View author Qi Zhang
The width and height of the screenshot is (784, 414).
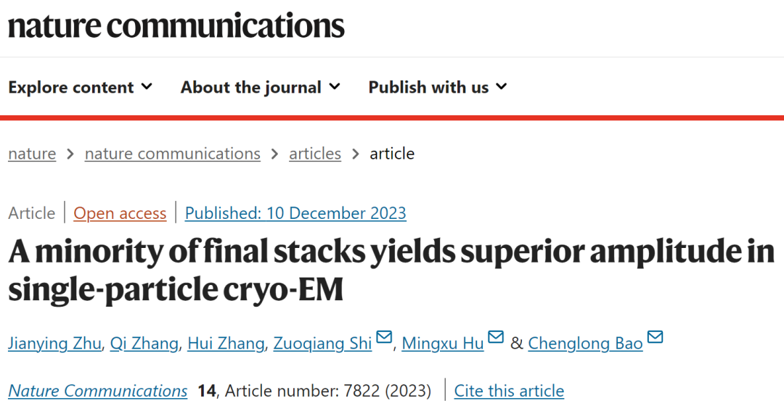144,343
